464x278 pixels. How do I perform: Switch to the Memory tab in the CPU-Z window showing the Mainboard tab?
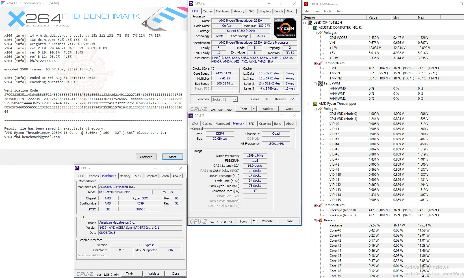tap(125, 176)
